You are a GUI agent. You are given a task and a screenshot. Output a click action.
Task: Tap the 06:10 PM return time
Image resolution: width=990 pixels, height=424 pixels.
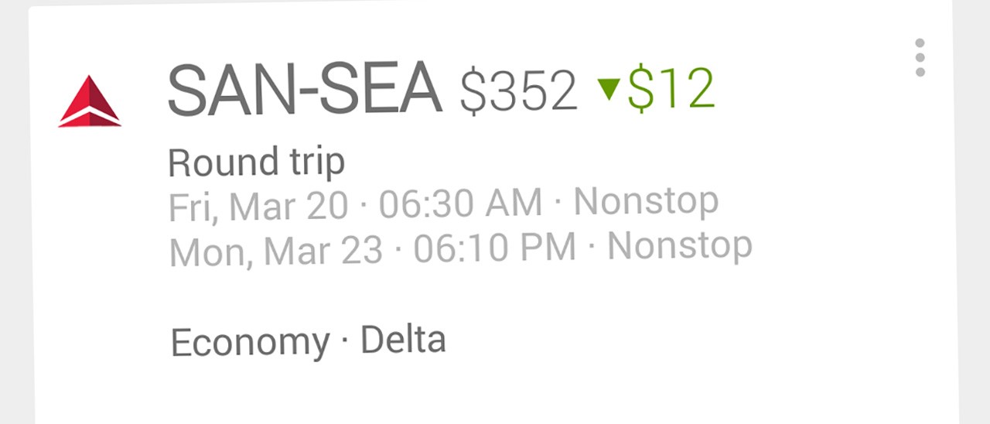(494, 248)
